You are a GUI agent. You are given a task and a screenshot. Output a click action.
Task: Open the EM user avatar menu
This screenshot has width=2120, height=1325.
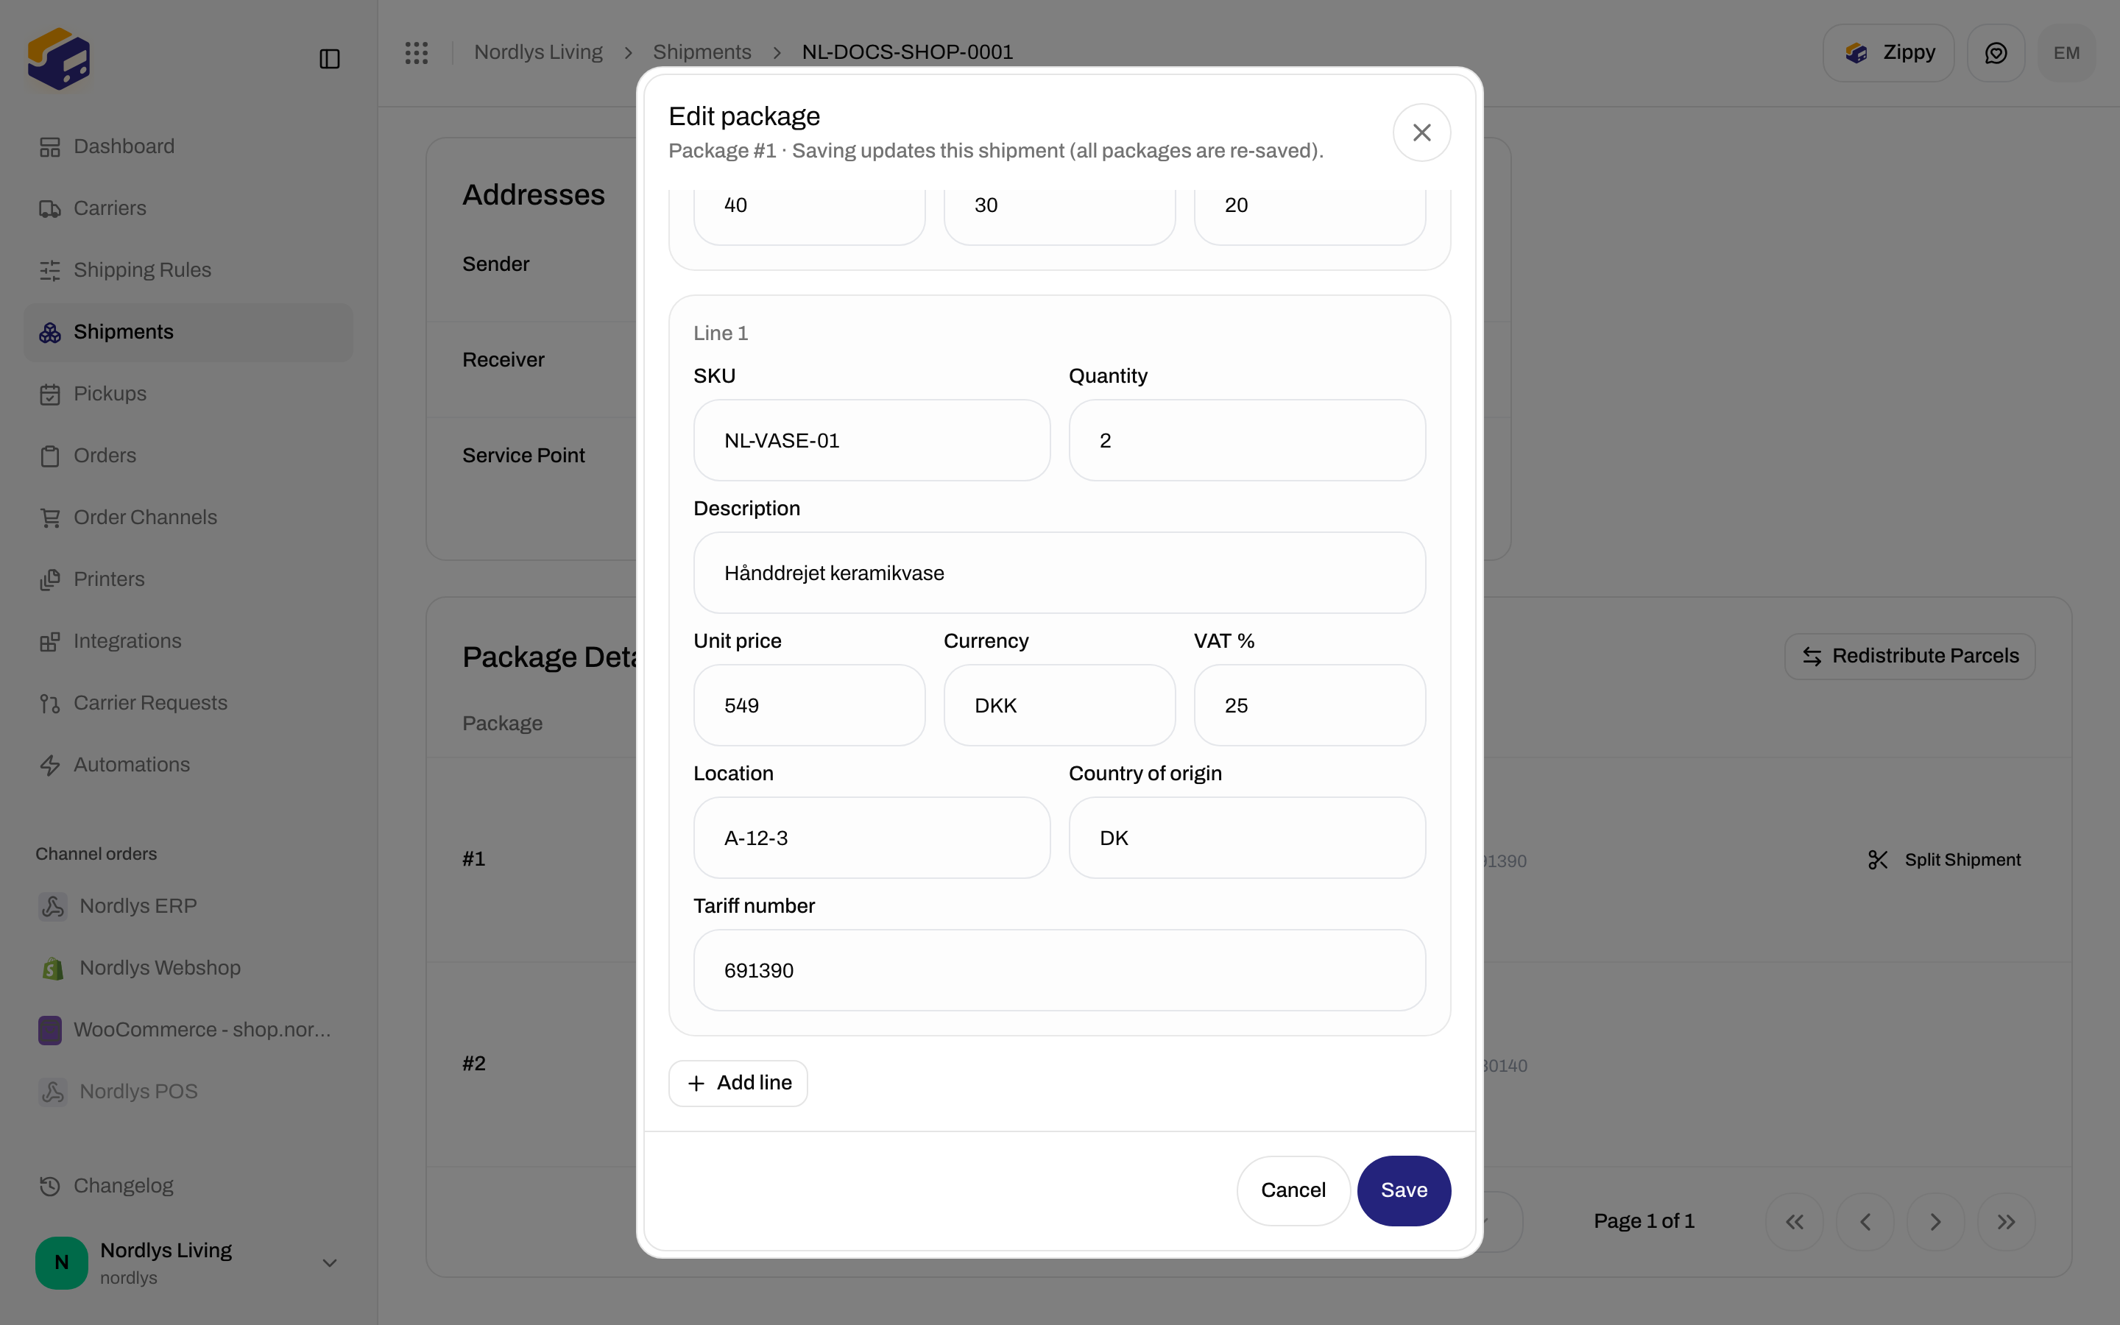coord(2066,54)
